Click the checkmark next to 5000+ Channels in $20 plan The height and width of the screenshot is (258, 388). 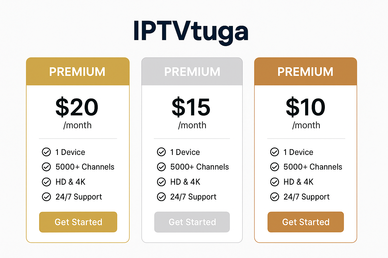pyautogui.click(x=46, y=167)
